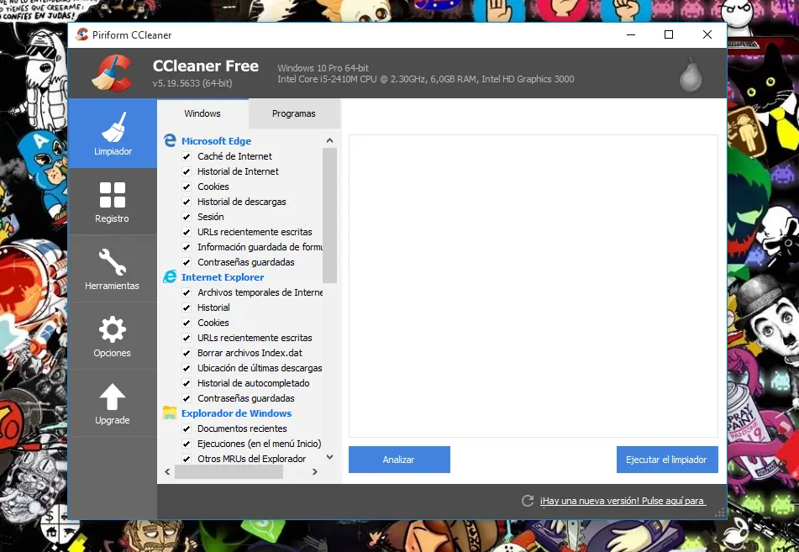Click the Windows 10 Pro 64-bit text

[323, 68]
